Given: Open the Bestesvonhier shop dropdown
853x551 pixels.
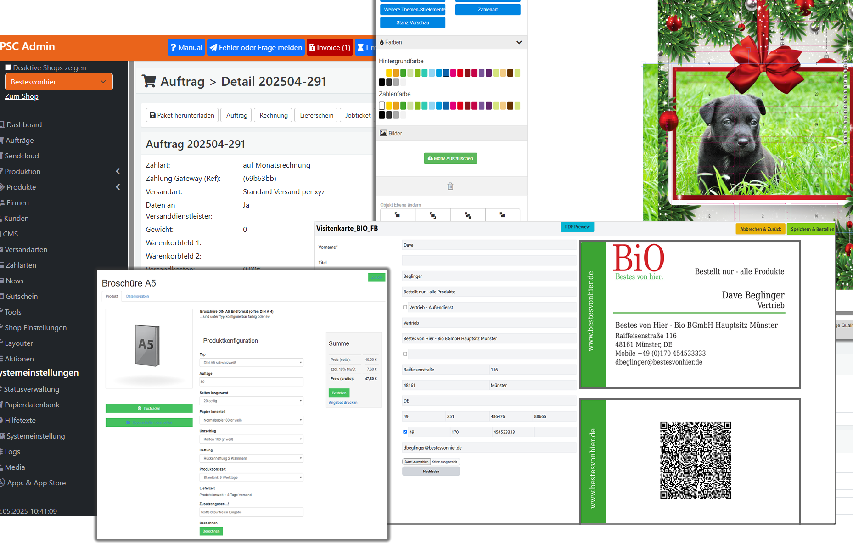Looking at the screenshot, I should [59, 82].
